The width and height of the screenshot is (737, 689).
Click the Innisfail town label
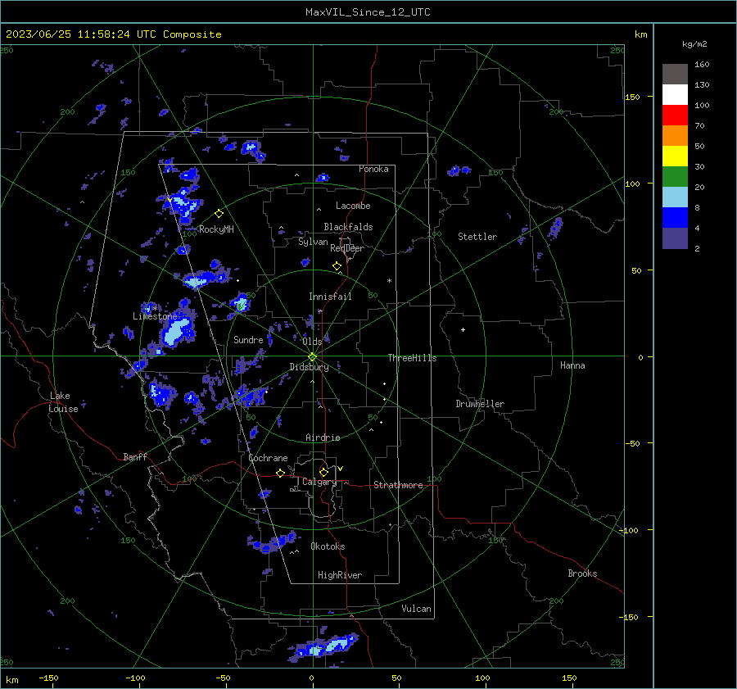pyautogui.click(x=330, y=297)
